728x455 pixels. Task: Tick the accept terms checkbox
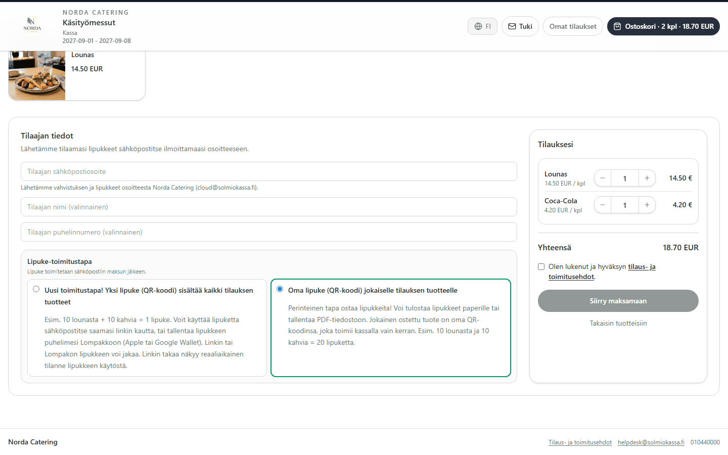tap(541, 266)
